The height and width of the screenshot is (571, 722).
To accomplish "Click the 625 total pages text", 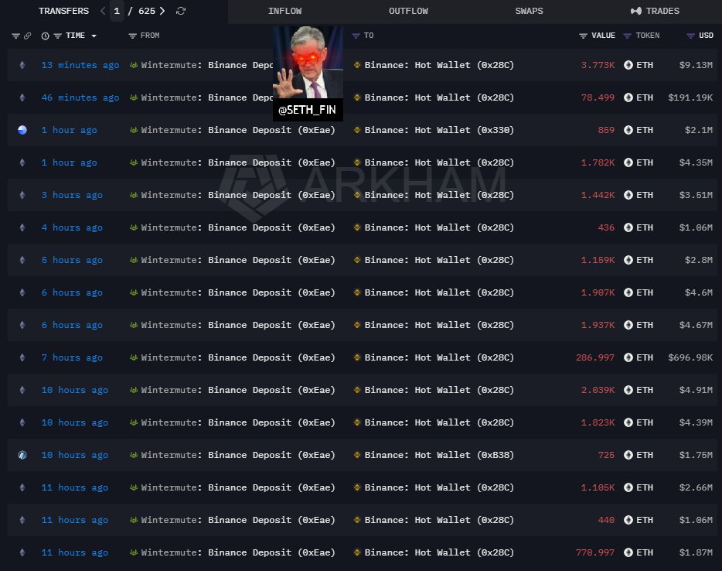I will [147, 11].
